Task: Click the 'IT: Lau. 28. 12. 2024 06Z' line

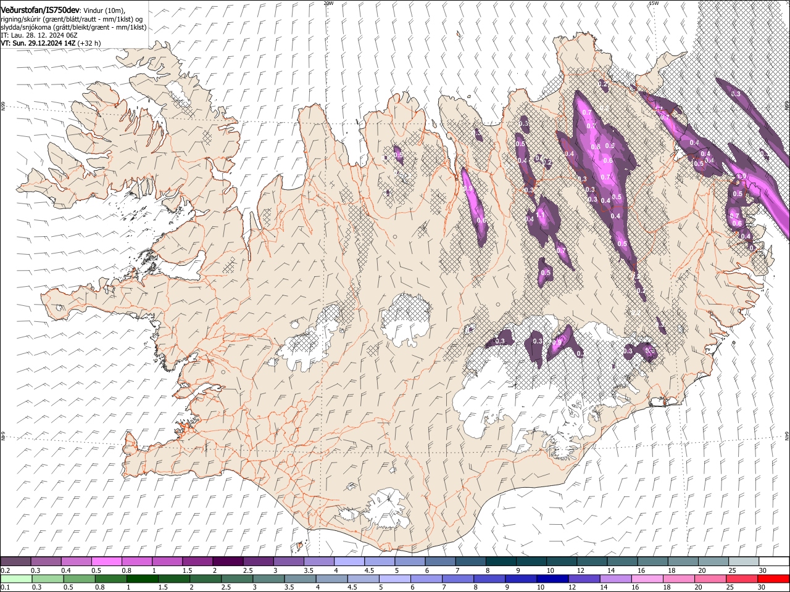Action: [39, 35]
